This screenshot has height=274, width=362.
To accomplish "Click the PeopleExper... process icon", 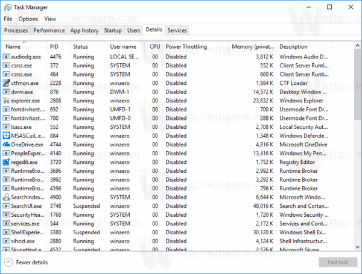I will click(7, 153).
